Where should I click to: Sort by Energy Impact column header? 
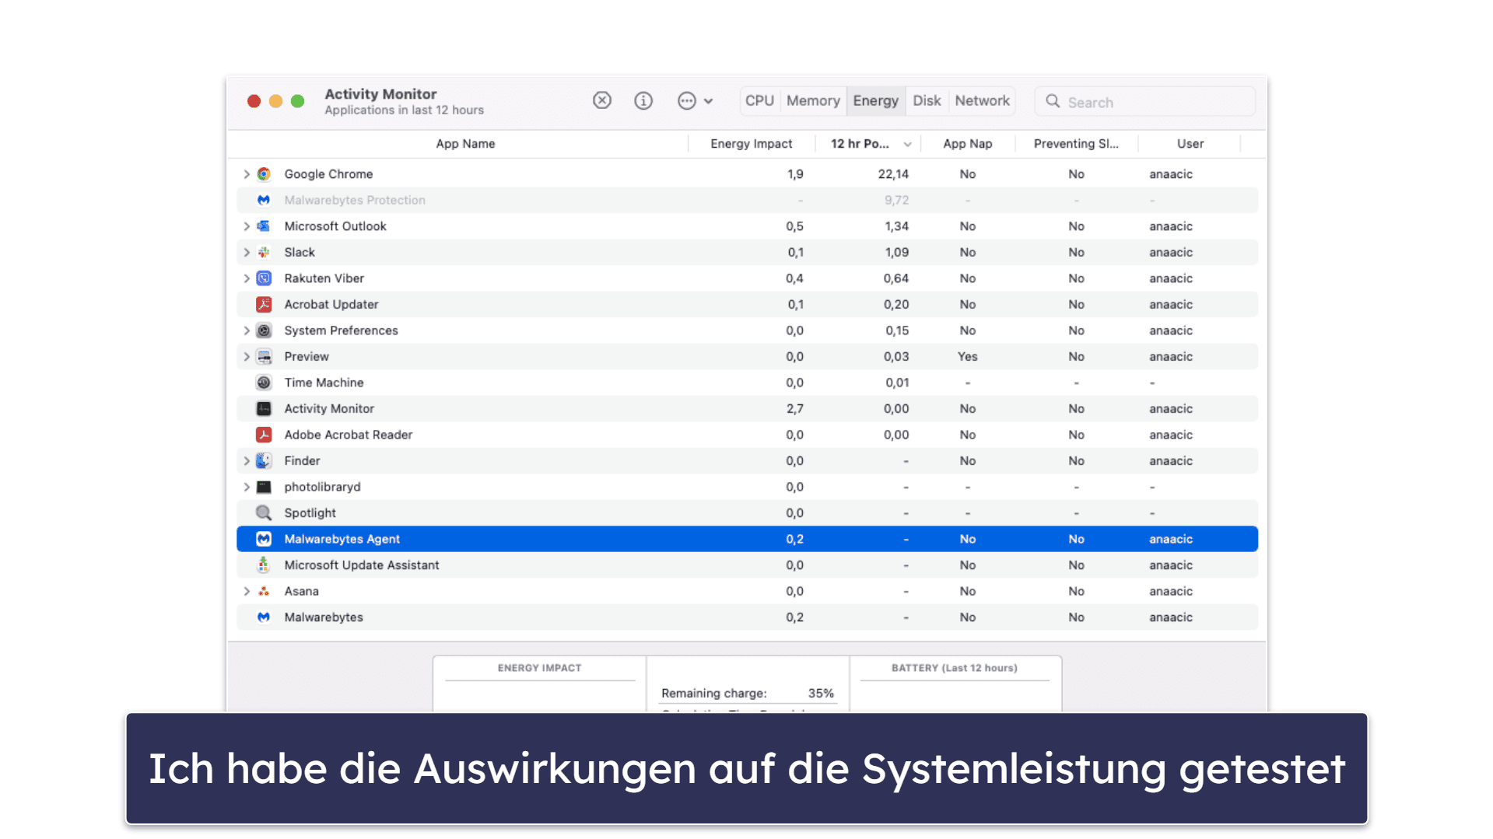[751, 144]
